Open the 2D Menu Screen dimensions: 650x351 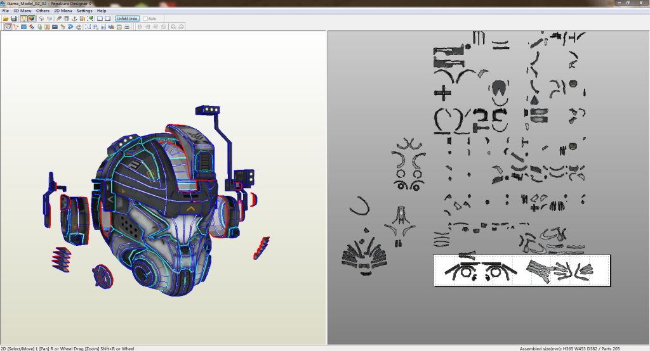coord(63,11)
